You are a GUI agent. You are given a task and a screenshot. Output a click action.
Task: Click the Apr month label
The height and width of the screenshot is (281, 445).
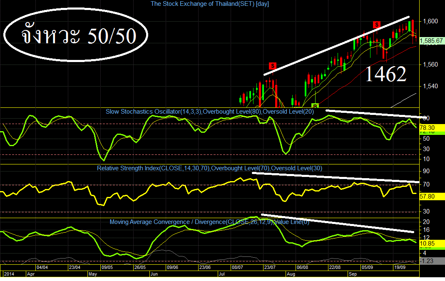31,274
